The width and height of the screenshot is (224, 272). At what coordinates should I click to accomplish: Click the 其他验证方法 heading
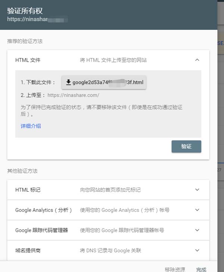[x=22, y=171]
